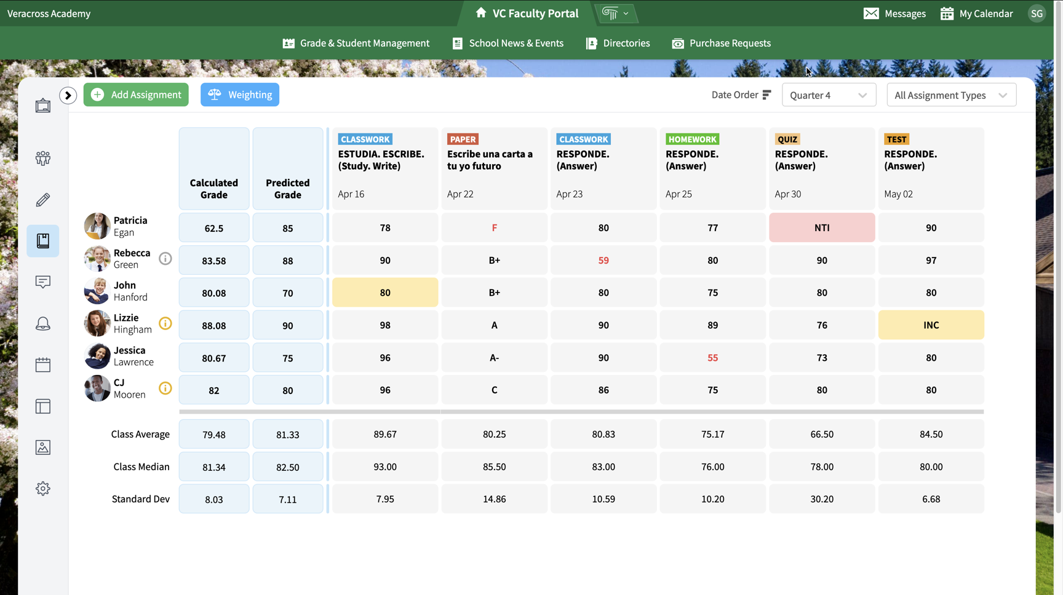Viewport: 1063px width, 595px height.
Task: Click the Add Assignment button
Action: pos(136,94)
